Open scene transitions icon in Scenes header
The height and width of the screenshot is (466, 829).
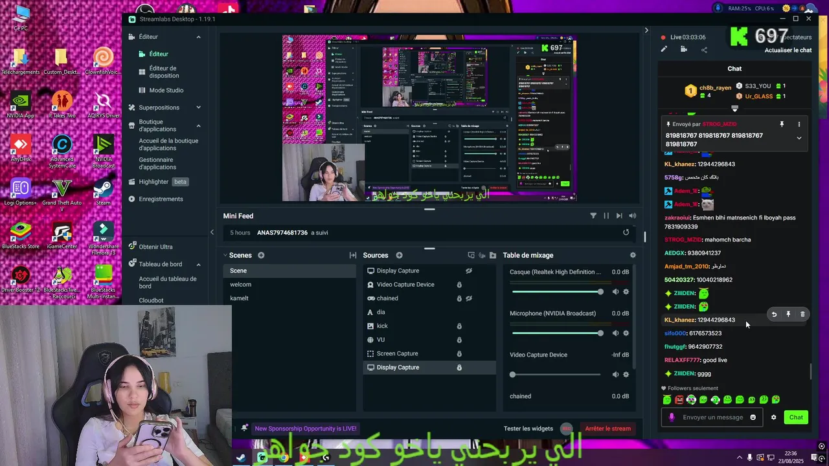click(352, 255)
